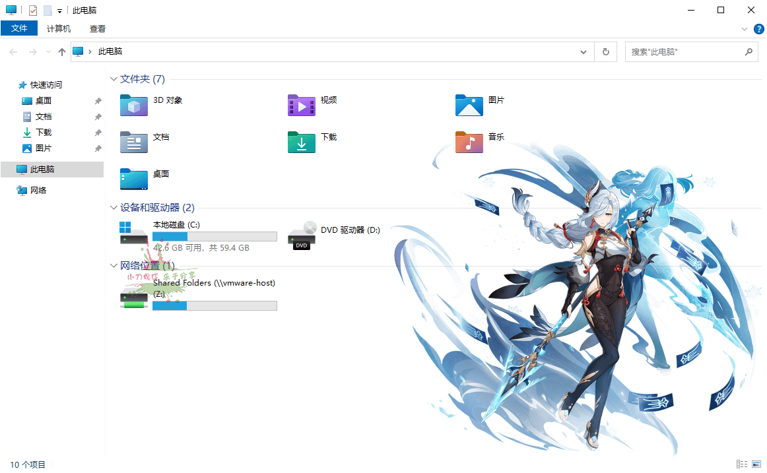Image resolution: width=767 pixels, height=473 pixels.
Task: Open the 音乐 folder icon
Action: [x=469, y=142]
